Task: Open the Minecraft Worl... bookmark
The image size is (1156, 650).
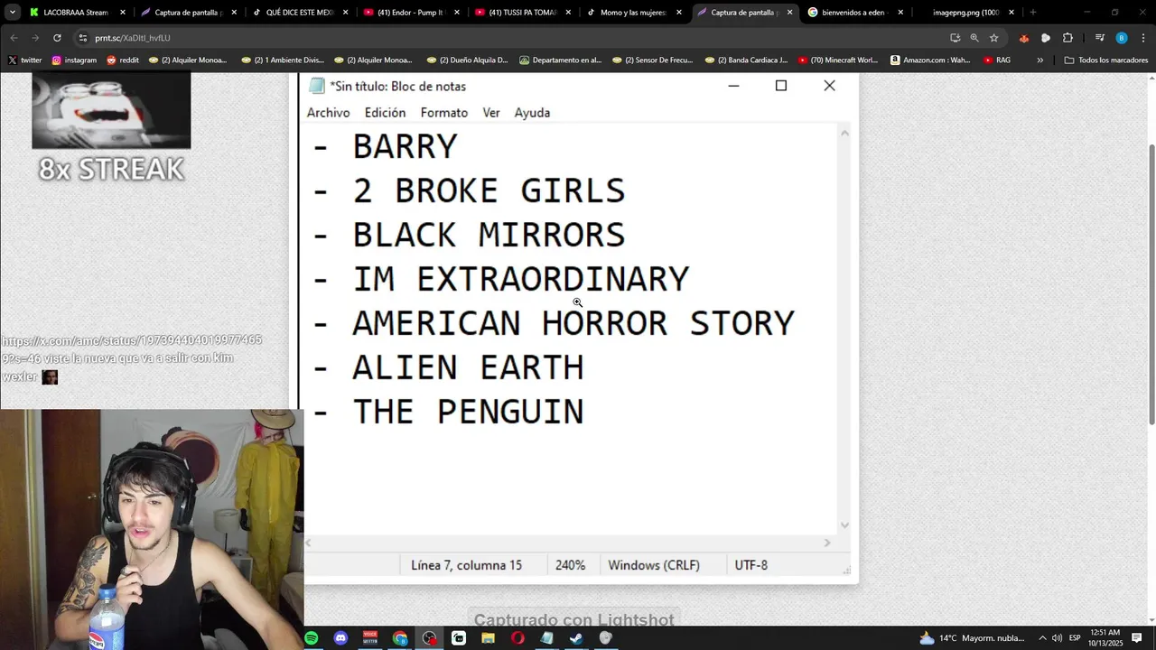Action: (838, 60)
